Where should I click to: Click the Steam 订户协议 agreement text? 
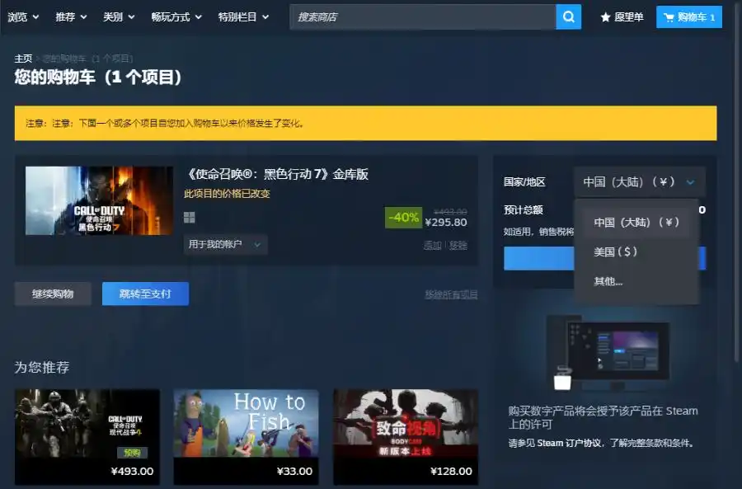pyautogui.click(x=571, y=443)
